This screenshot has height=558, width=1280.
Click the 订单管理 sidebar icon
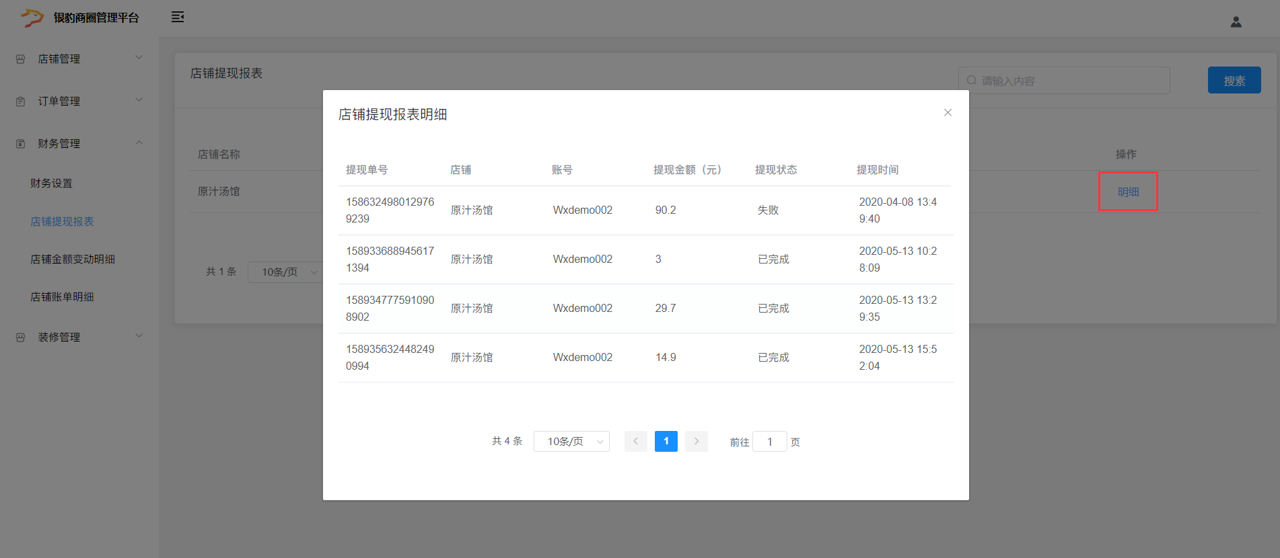[x=21, y=102]
